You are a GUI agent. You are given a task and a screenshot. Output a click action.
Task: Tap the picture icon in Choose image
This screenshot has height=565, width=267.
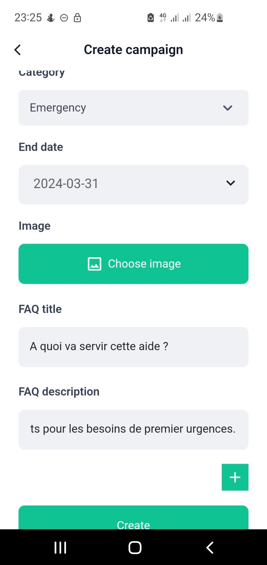click(x=95, y=264)
